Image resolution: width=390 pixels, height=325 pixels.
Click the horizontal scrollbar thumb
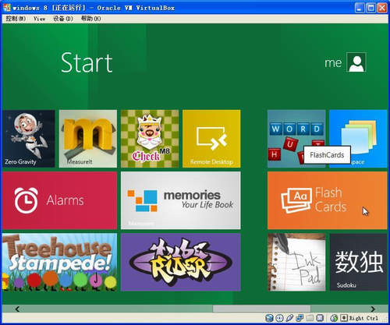(261, 309)
